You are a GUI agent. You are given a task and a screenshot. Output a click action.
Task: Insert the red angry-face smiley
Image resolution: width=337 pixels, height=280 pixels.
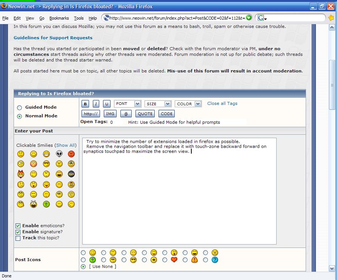tap(71, 154)
